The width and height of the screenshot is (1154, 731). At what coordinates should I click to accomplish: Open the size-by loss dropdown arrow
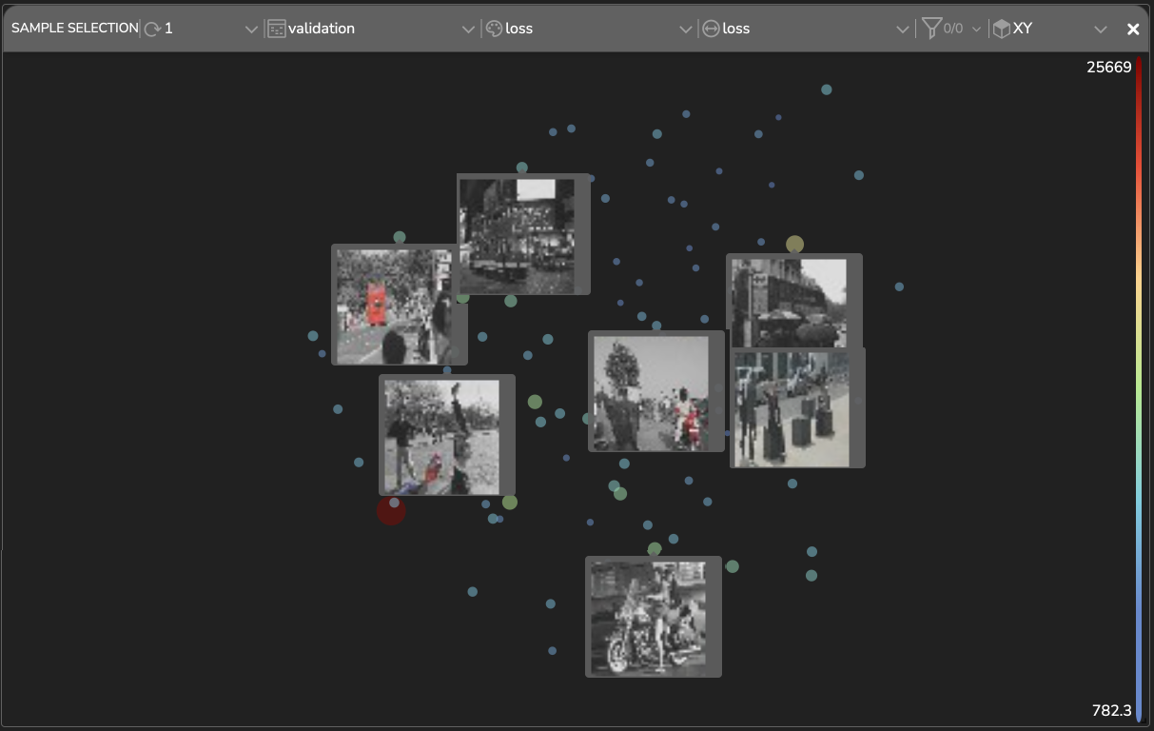903,30
